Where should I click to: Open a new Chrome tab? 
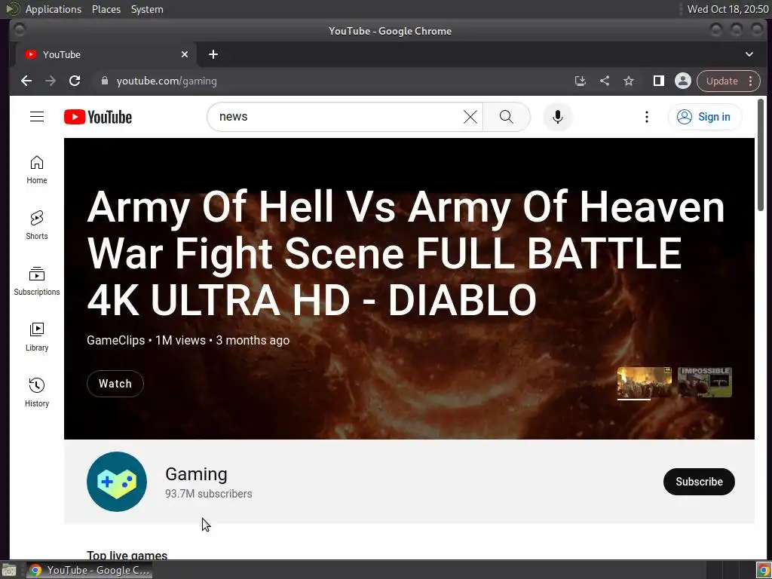point(213,54)
